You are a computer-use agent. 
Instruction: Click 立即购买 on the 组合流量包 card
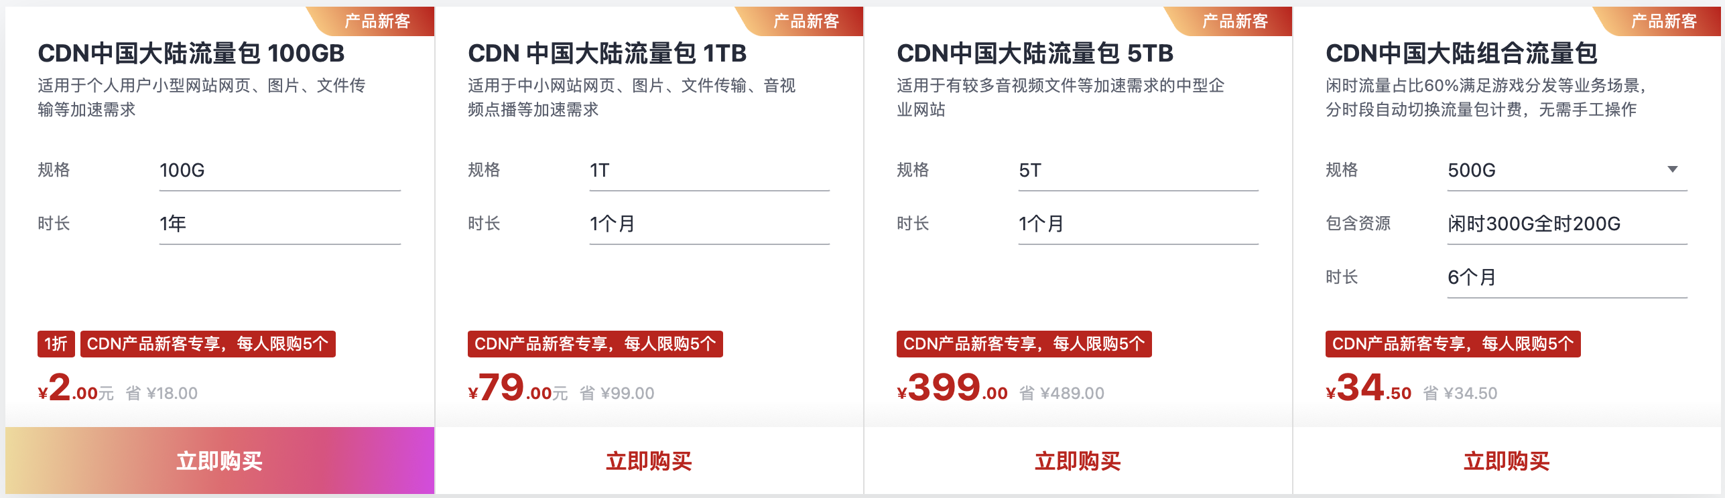(1511, 461)
